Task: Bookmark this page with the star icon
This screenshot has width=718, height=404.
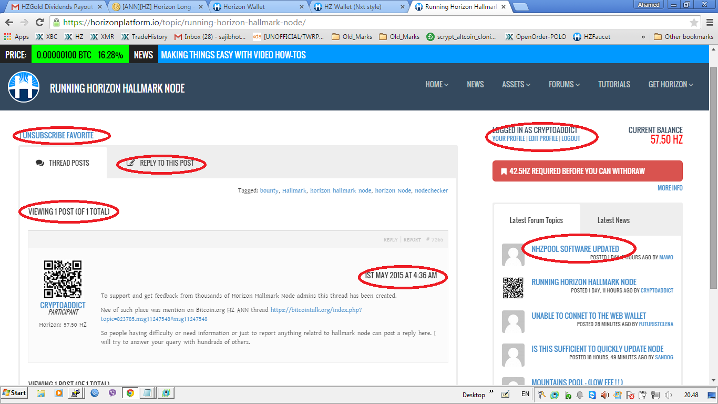Action: coord(694,23)
